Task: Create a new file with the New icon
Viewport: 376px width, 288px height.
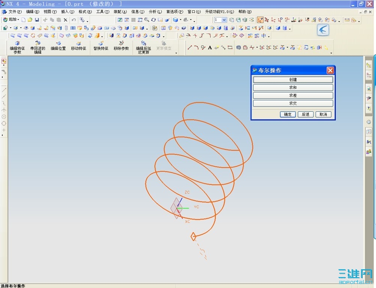Action: [23, 20]
